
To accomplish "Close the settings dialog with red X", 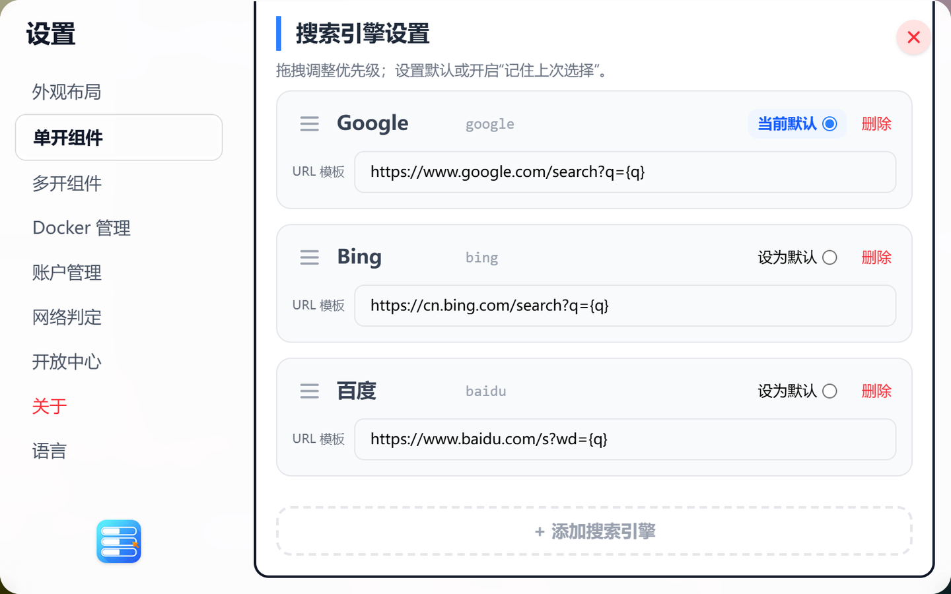I will [913, 37].
